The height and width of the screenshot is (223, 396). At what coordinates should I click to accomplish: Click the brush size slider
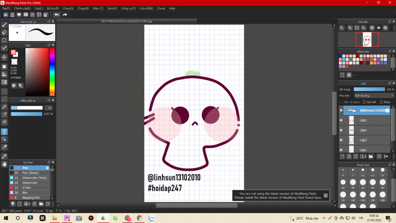point(27,108)
